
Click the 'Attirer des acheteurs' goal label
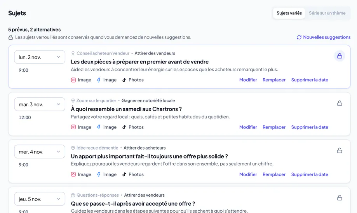click(x=145, y=148)
